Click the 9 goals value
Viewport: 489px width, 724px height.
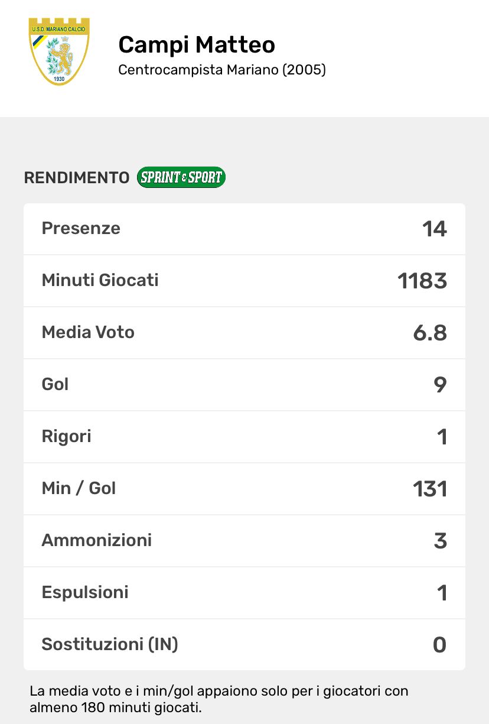440,385
